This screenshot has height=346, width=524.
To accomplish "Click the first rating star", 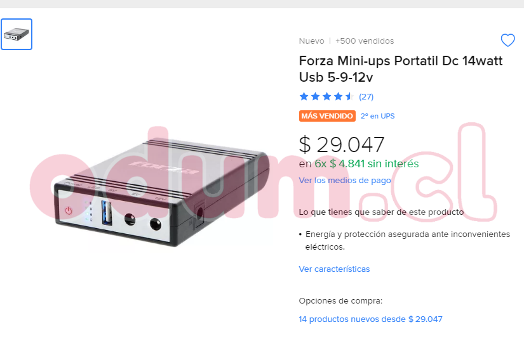I will point(304,97).
